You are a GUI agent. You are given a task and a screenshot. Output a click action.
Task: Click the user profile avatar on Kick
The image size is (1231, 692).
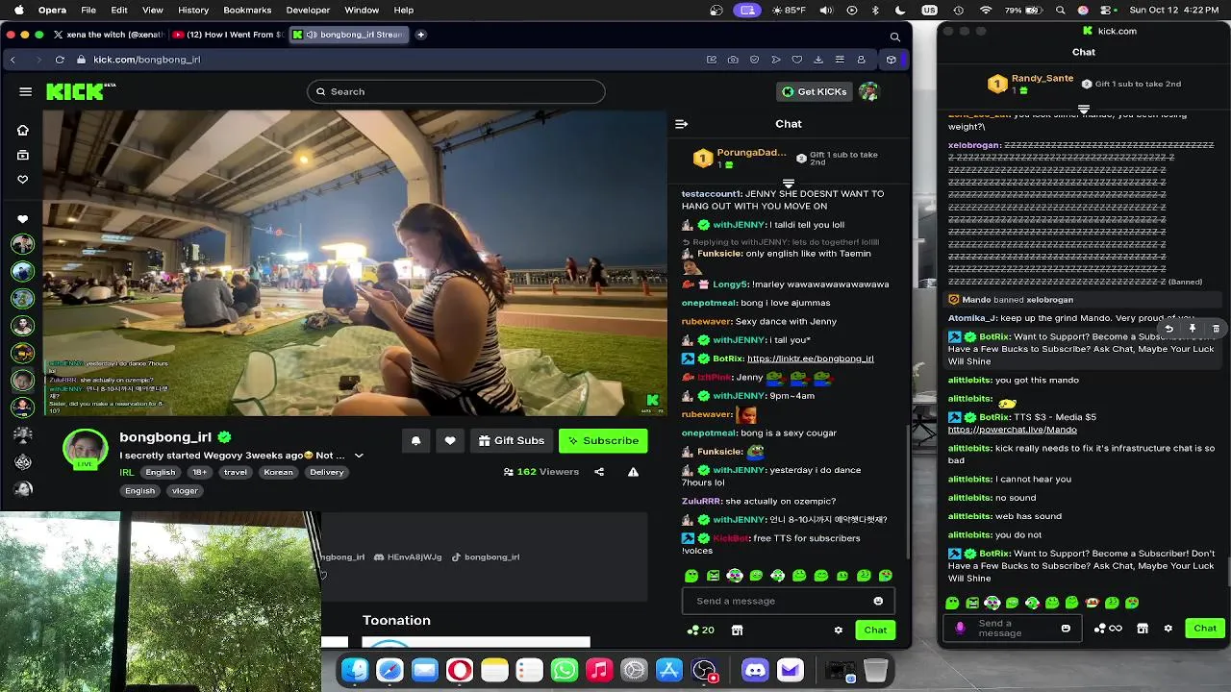pyautogui.click(x=868, y=91)
